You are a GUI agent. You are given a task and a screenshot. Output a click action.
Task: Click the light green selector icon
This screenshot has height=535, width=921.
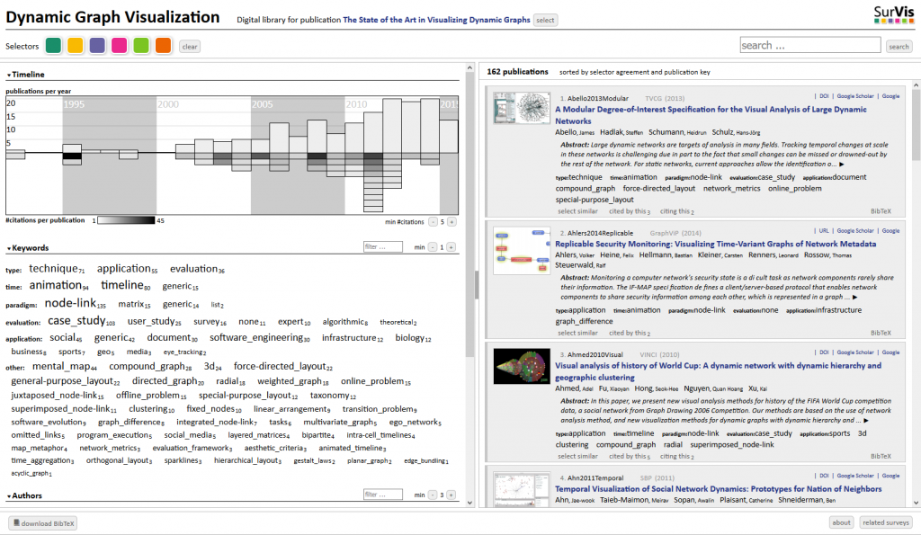coord(141,46)
